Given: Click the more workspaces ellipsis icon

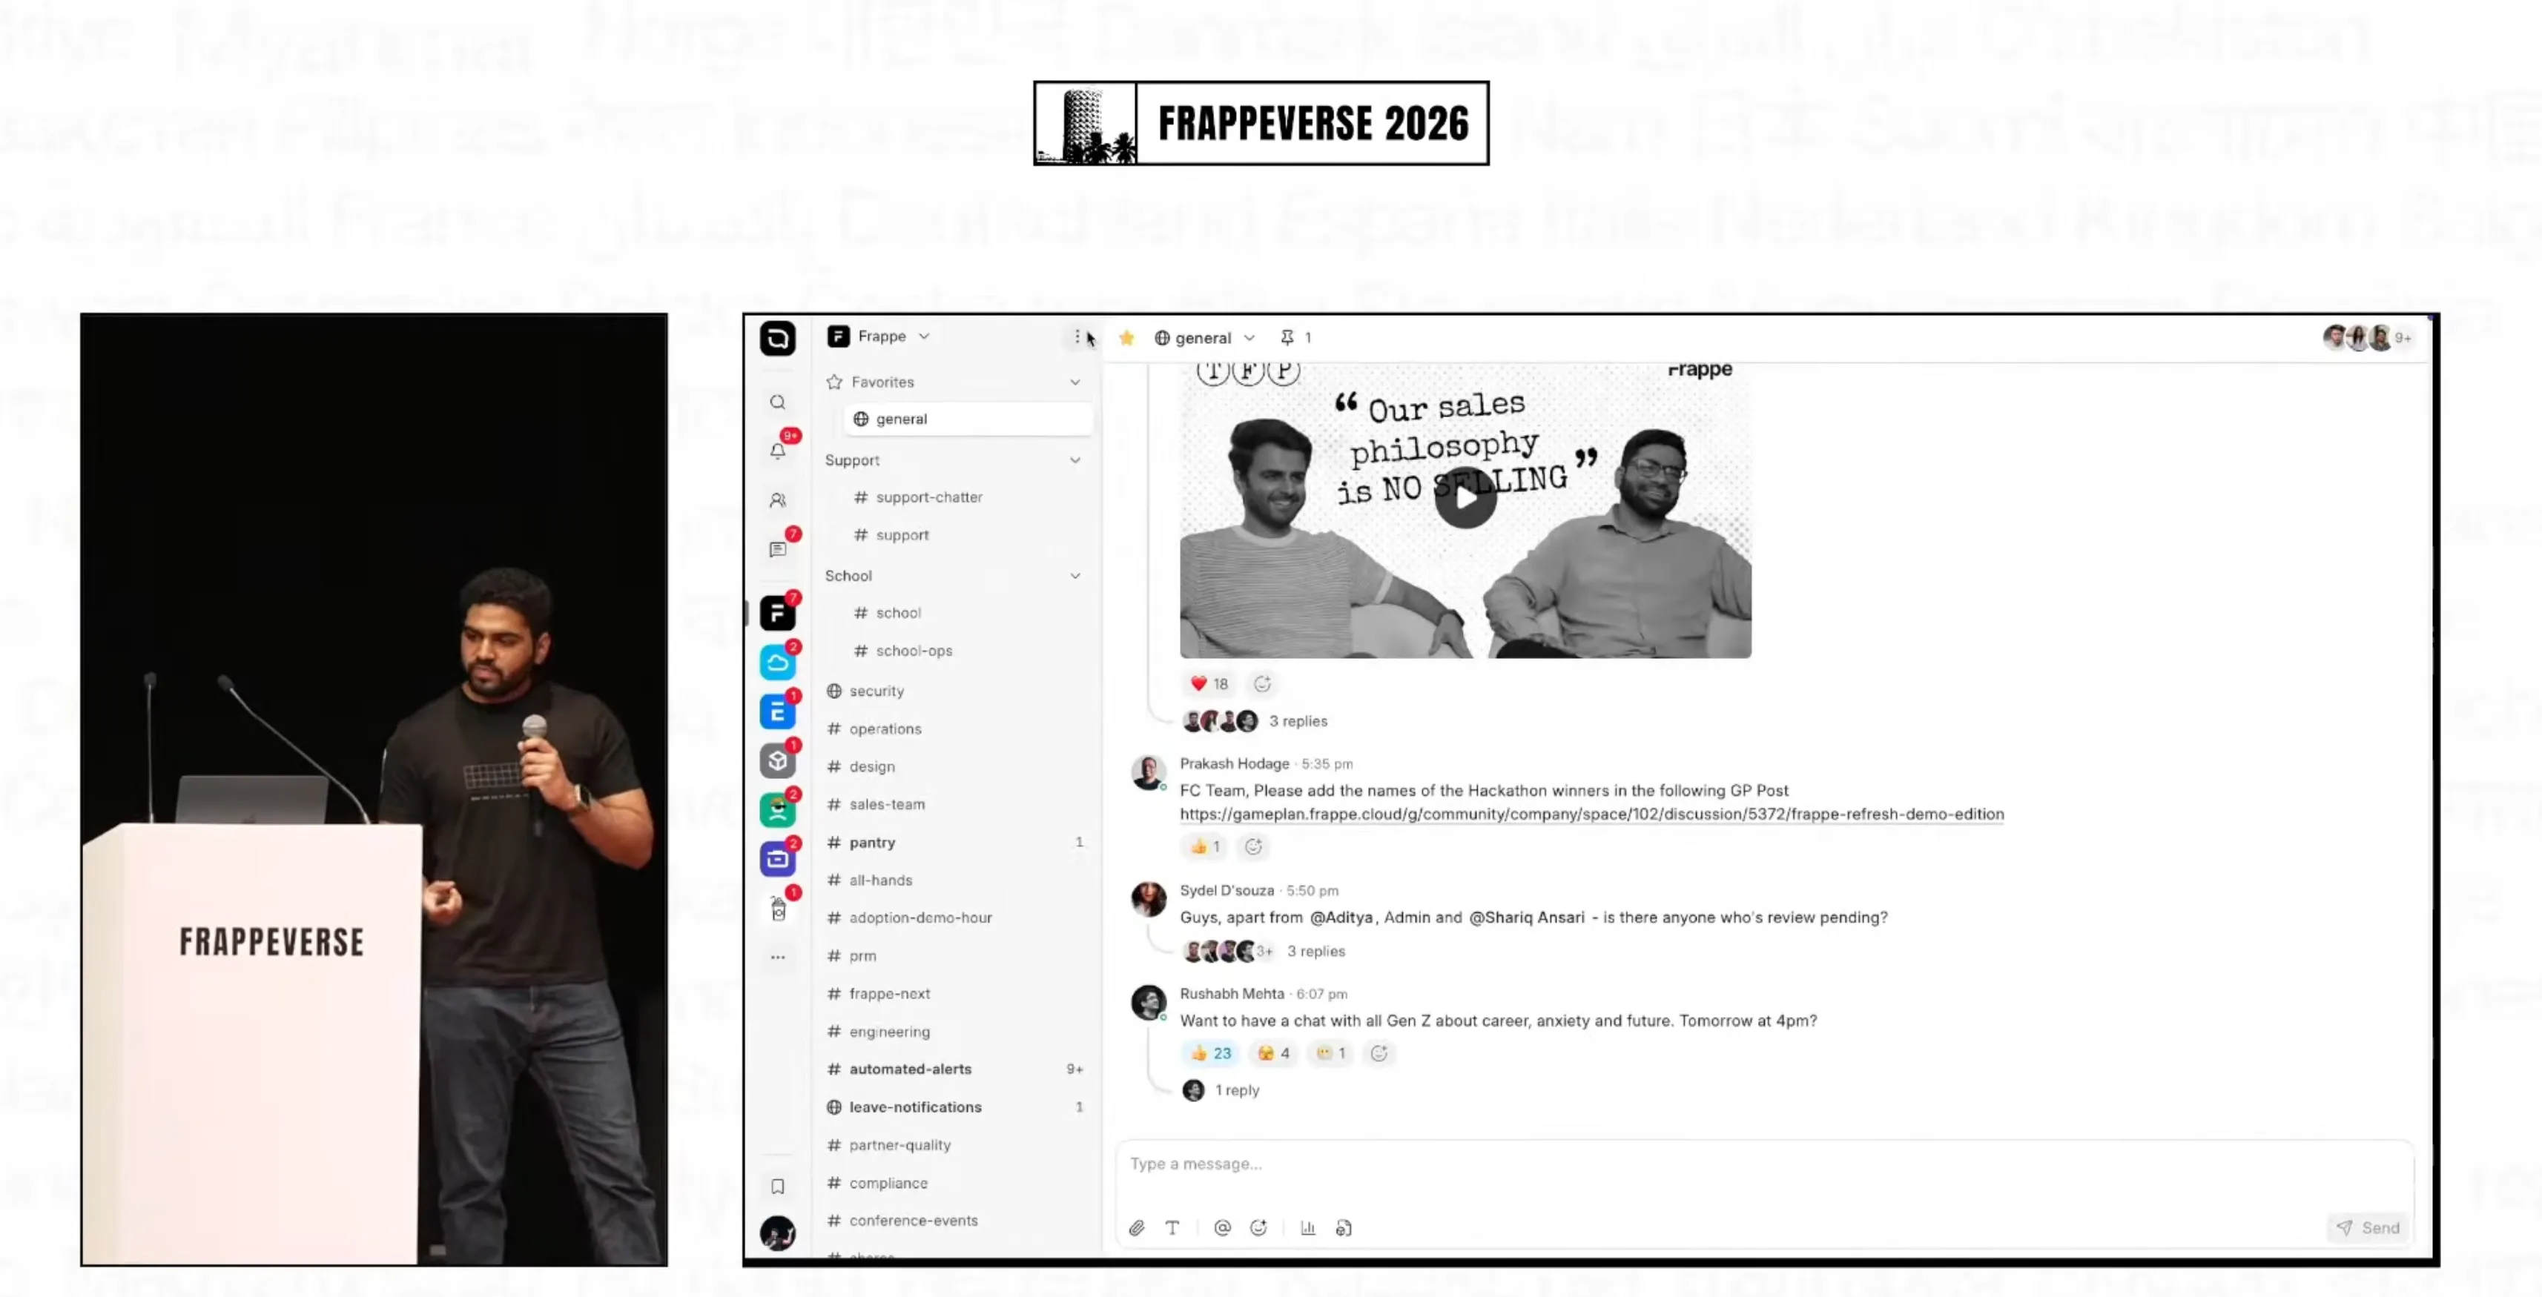Looking at the screenshot, I should (778, 957).
